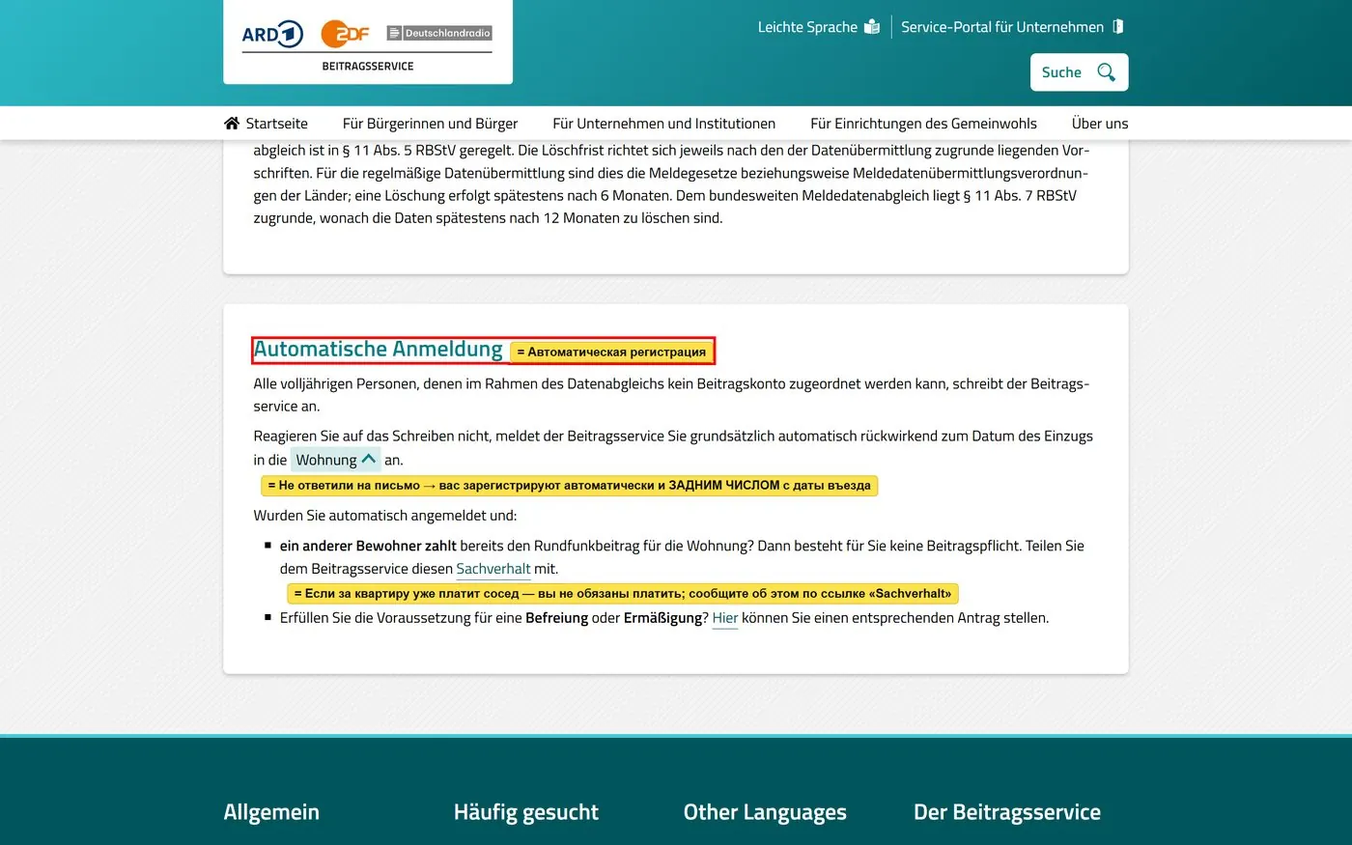
Task: Click the Allgemein footer heading
Action: coord(271,812)
